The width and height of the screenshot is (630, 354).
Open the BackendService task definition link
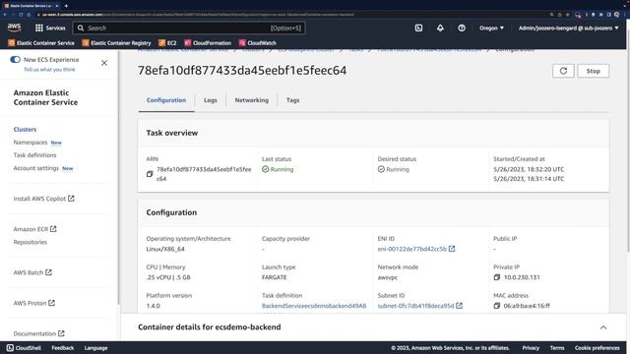pyautogui.click(x=314, y=306)
